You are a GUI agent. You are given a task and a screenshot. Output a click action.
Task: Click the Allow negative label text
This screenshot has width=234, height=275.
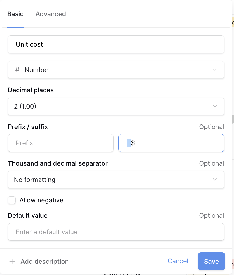click(41, 200)
